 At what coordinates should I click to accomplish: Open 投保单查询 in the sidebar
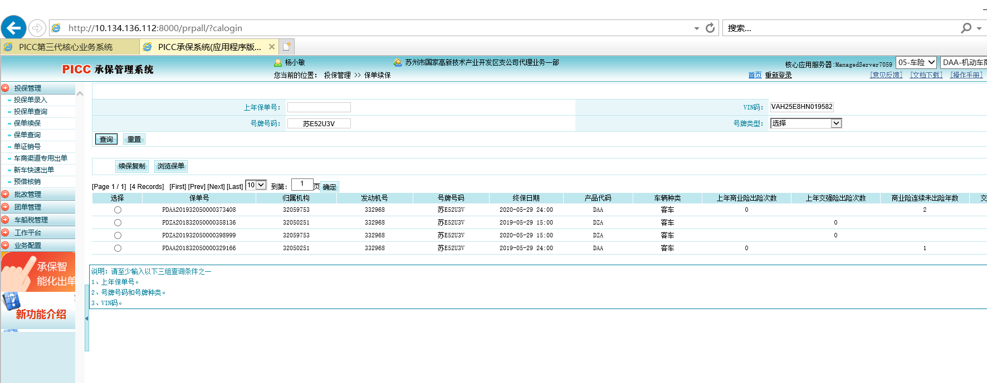[x=31, y=112]
